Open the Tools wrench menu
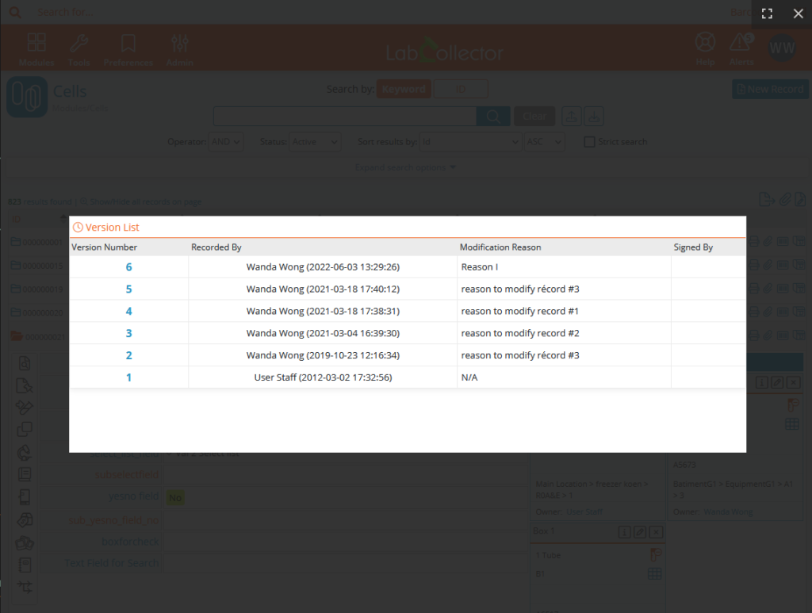Image resolution: width=812 pixels, height=613 pixels. 79,49
